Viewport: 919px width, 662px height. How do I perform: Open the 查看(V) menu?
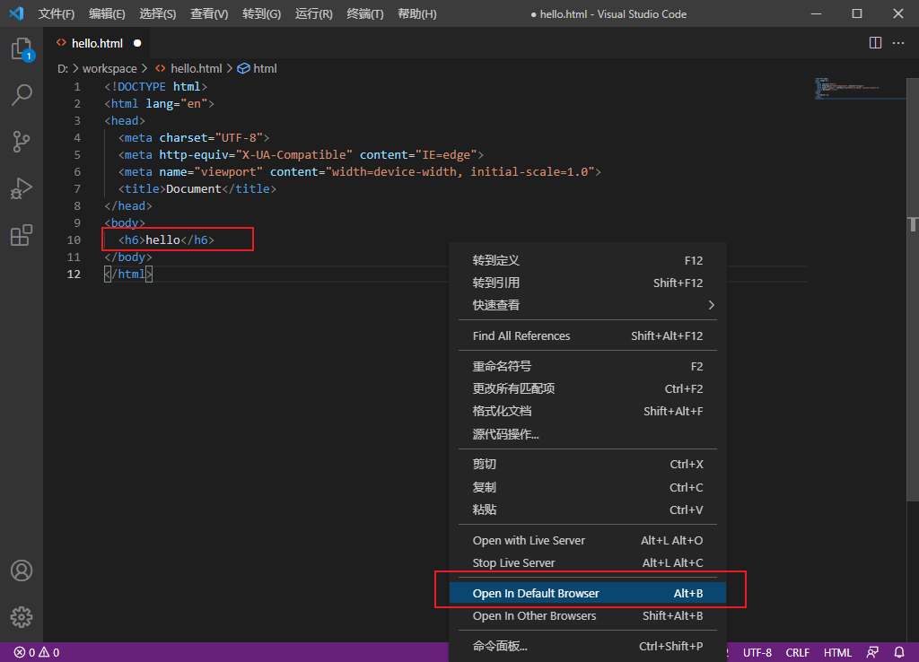point(209,13)
